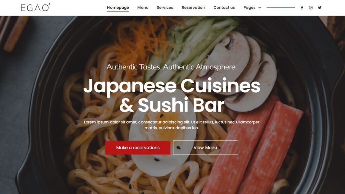Image resolution: width=345 pixels, height=194 pixels.
Task: Expand the Pages dropdown chevron
Action: point(260,8)
